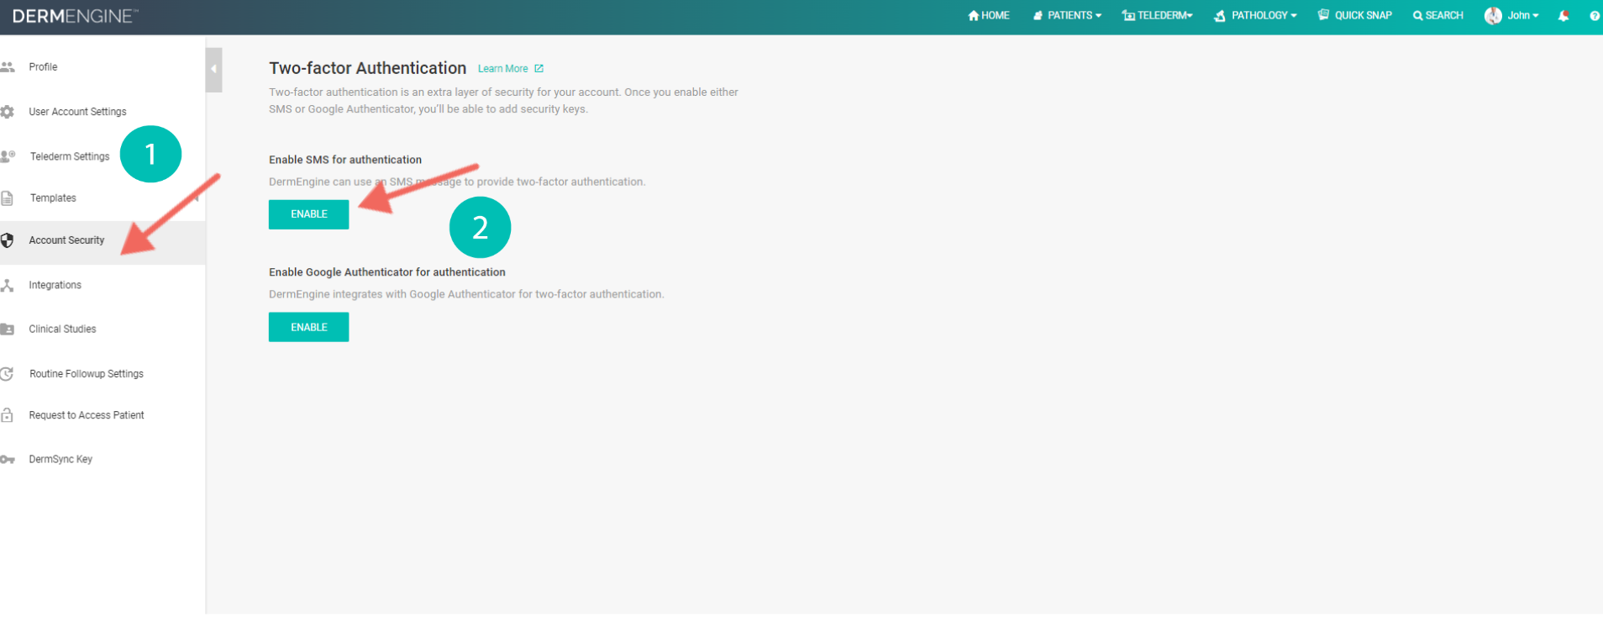Click the external link icon beside Learn More
The width and height of the screenshot is (1603, 643).
coord(539,69)
